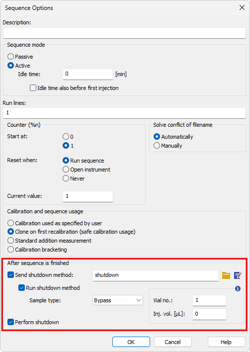Click the blue info icon
250x352 pixels.
tap(238, 289)
